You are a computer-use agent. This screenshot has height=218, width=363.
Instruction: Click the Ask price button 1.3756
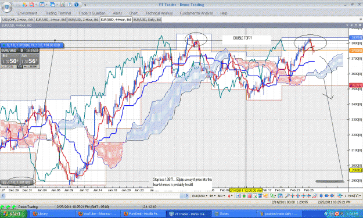click(x=30, y=59)
